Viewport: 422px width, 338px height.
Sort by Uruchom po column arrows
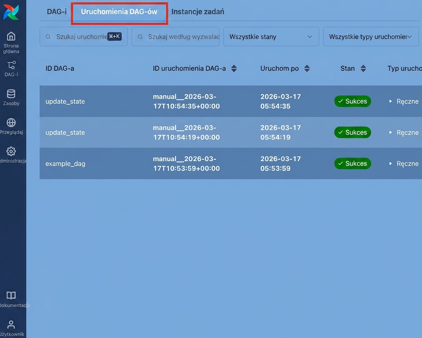coord(307,69)
